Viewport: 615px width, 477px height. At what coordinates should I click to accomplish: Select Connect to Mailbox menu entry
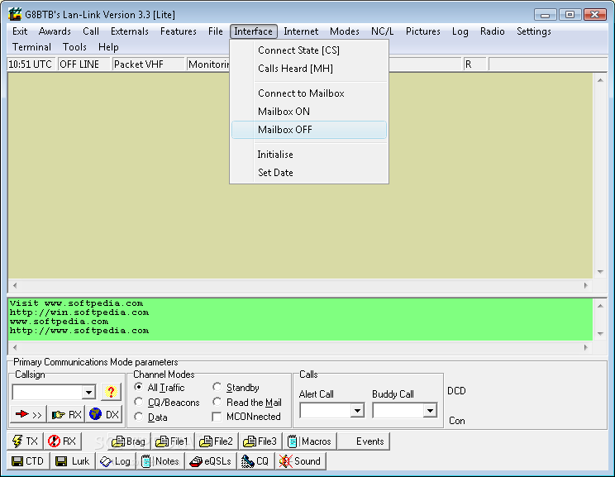pyautogui.click(x=309, y=93)
